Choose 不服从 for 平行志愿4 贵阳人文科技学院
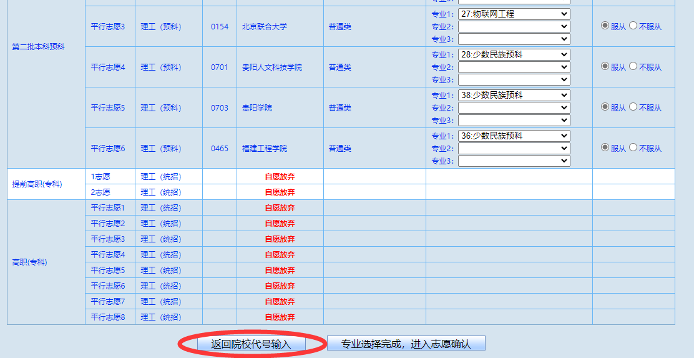This screenshot has height=358, width=694. pos(633,66)
